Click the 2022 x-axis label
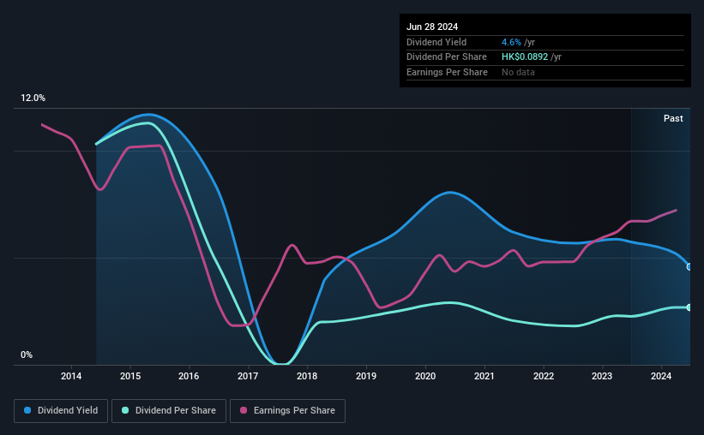704x435 pixels. pyautogui.click(x=544, y=376)
